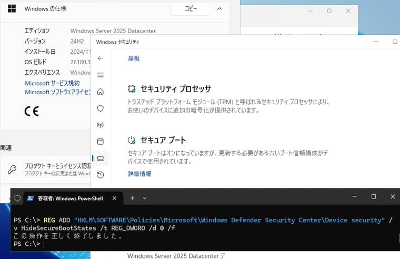Click the エディション label
Image resolution: width=400 pixels, height=259 pixels.
(x=37, y=31)
